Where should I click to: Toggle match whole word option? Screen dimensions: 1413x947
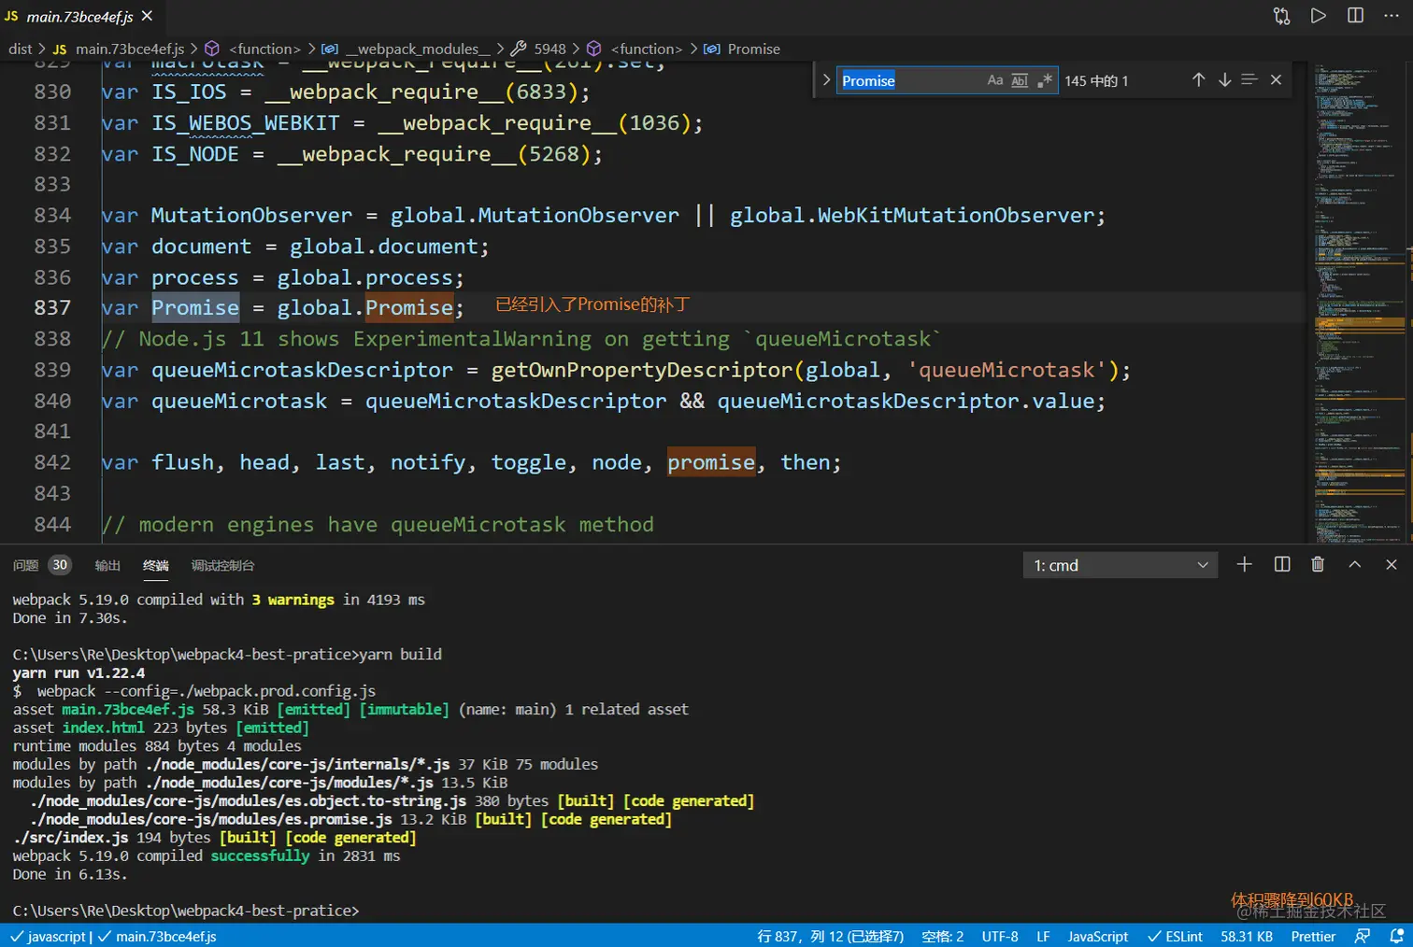(1020, 80)
